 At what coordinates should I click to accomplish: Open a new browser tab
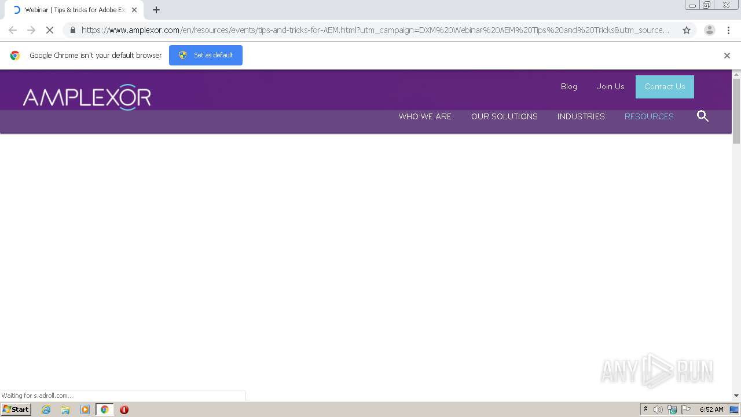point(156,10)
